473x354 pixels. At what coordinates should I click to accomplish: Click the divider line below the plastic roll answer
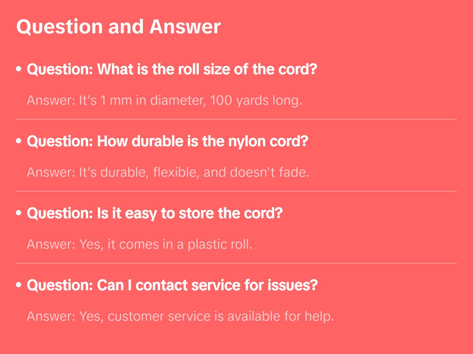click(236, 263)
